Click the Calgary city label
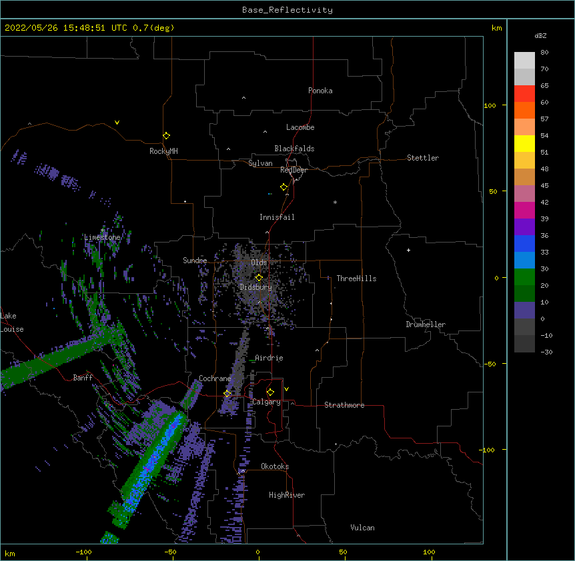The height and width of the screenshot is (561, 575). [x=266, y=402]
